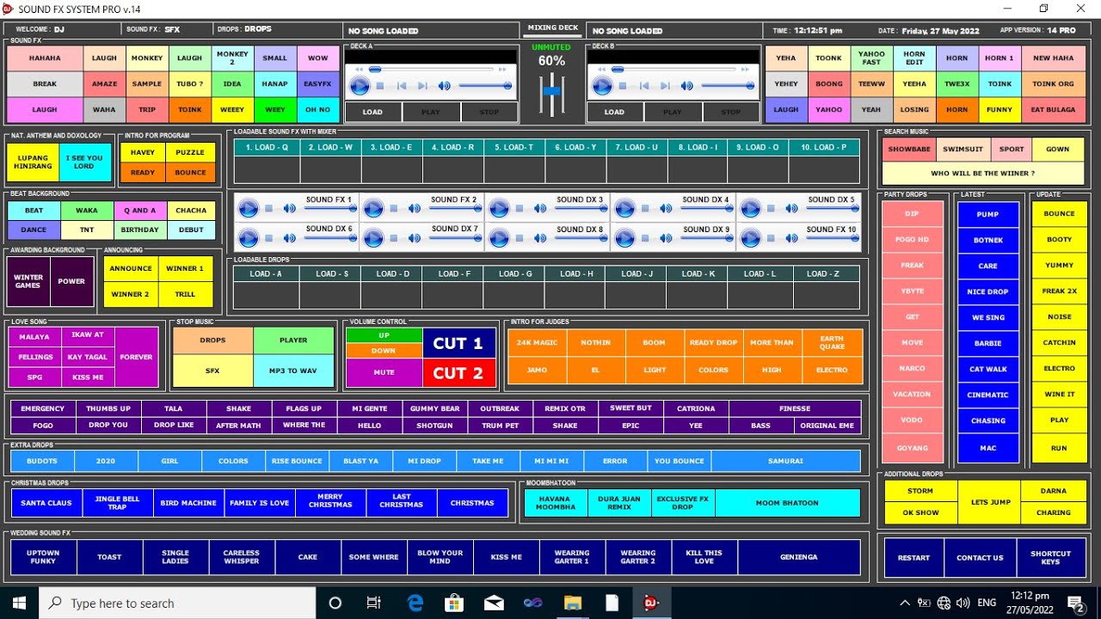Click MP3 TO WAV button
This screenshot has height=619, width=1101.
[293, 371]
